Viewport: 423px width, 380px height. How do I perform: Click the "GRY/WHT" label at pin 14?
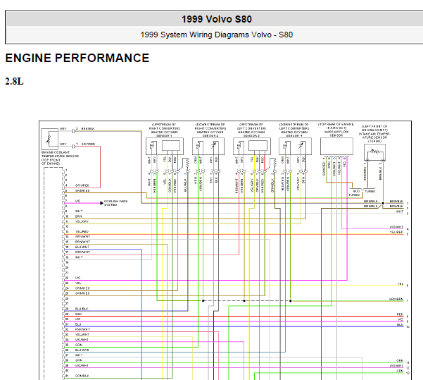coord(82,237)
